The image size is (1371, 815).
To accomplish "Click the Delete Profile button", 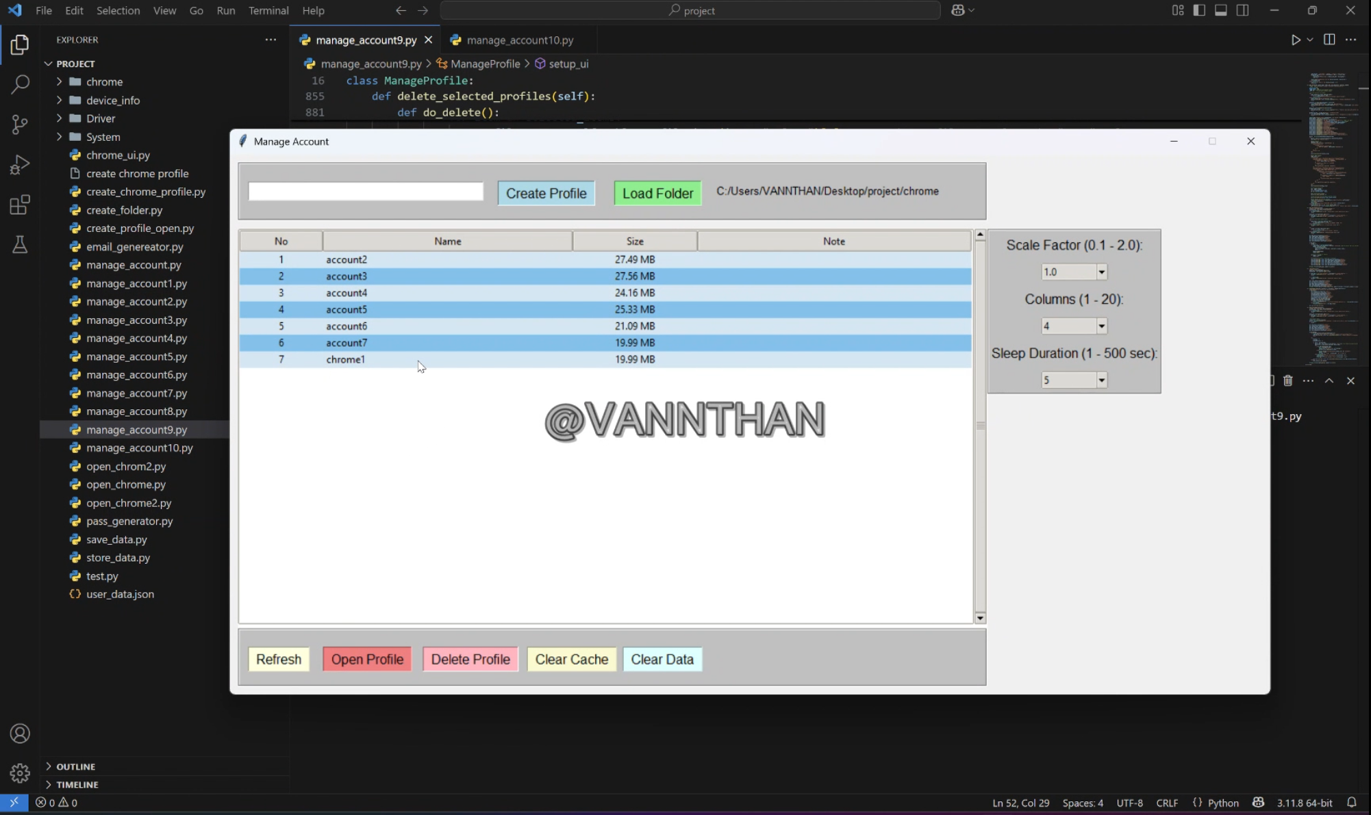I will pos(470,659).
